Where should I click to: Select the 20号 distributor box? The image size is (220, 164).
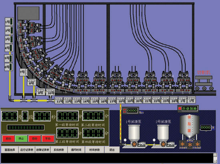[138, 100]
